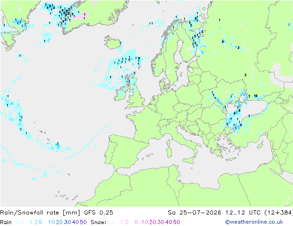Pick the Snow legend 20 color value

click(153, 222)
